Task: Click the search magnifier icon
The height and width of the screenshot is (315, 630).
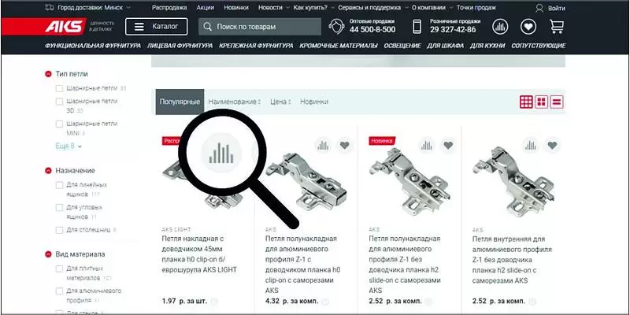Action: pos(207,27)
